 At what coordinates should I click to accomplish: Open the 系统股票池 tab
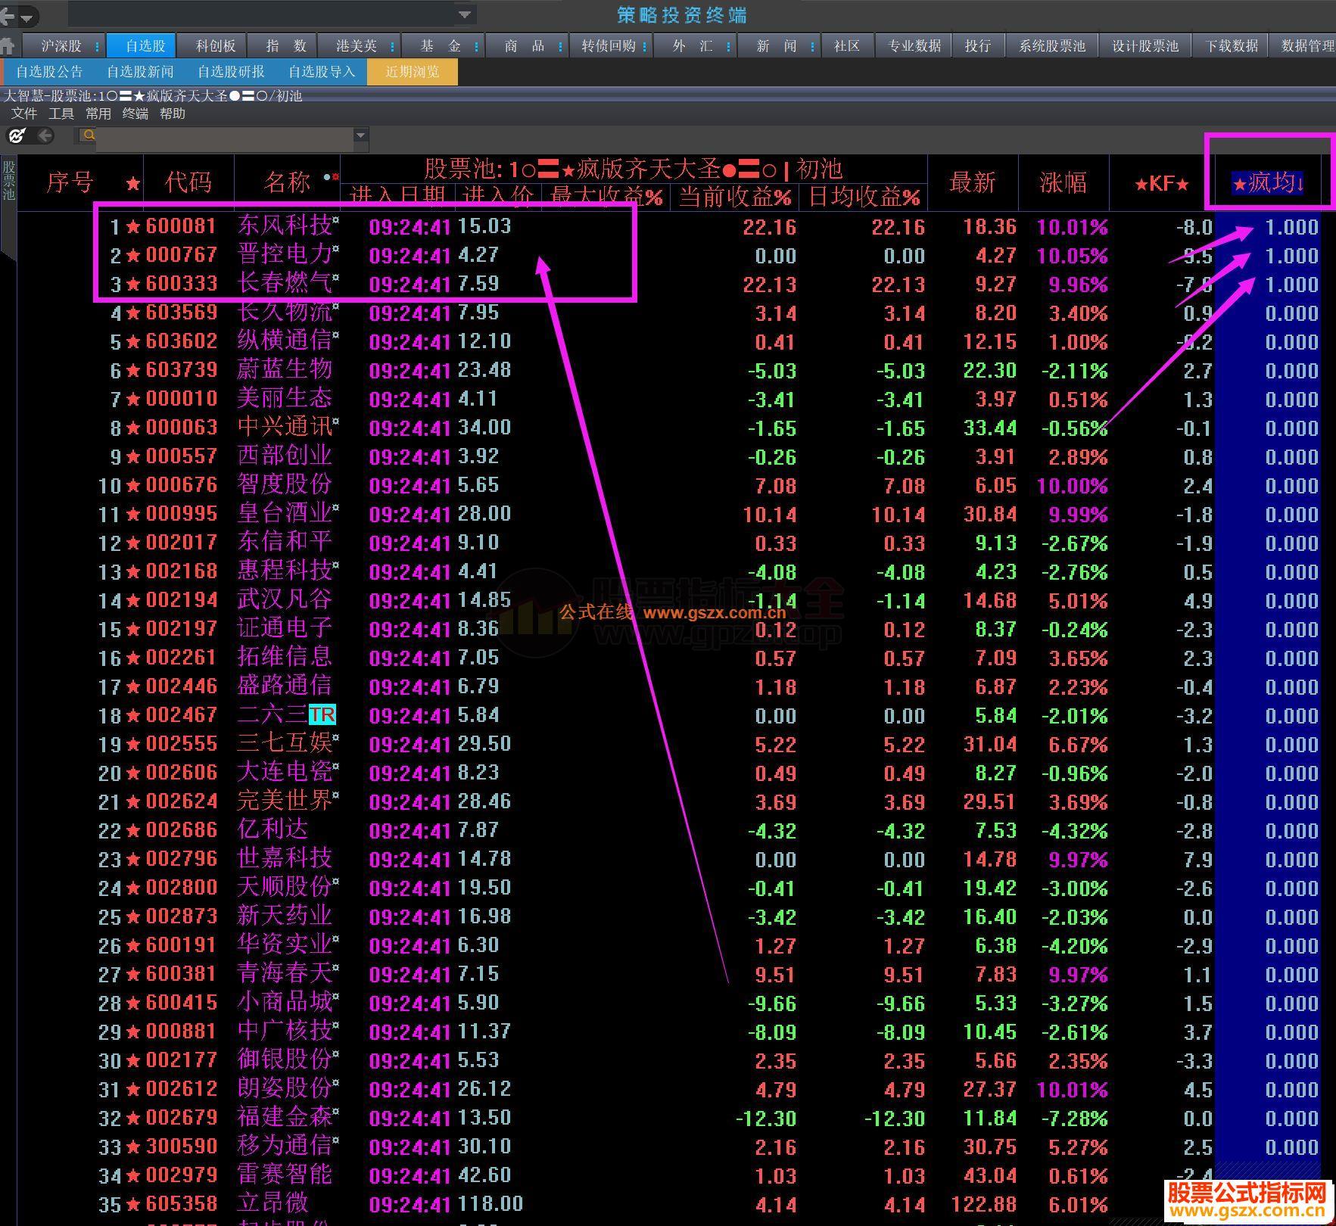tap(1051, 46)
